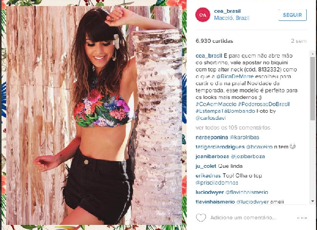Open commenter naraeponina's profile
Image resolution: width=317 pixels, height=230 pixels.
tap(212, 138)
